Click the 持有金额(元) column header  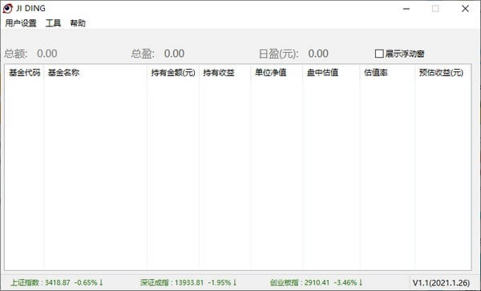click(x=173, y=73)
